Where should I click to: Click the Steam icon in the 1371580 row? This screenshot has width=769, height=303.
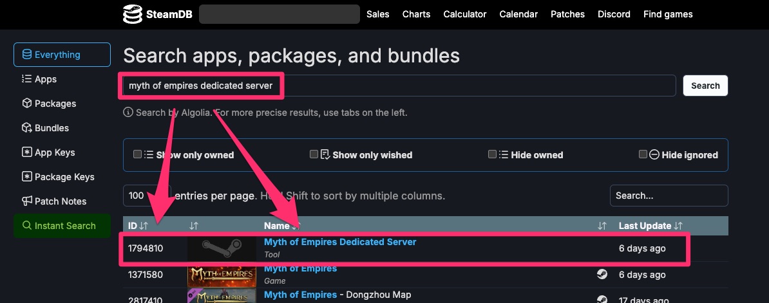(x=602, y=274)
